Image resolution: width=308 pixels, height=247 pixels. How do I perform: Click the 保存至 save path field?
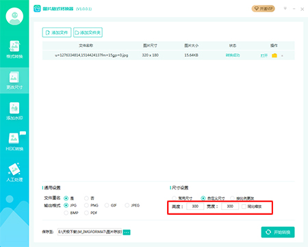coord(90,232)
